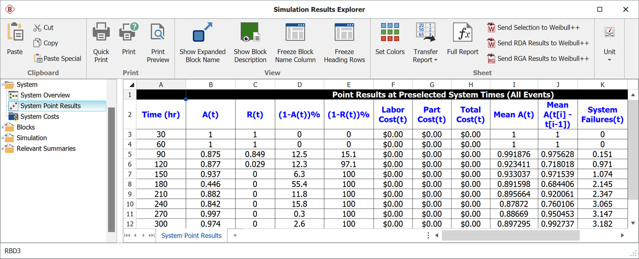Generate the Full Report
The image size is (639, 259).
(462, 33)
